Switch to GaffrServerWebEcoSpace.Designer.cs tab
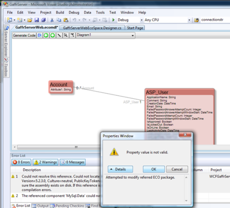This screenshot has height=208, width=230. [x=92, y=28]
